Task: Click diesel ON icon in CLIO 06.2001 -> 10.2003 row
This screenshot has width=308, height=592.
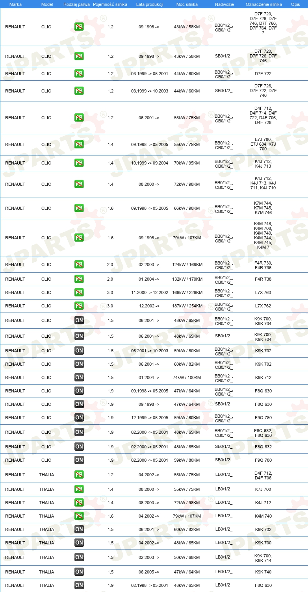Action: point(79,351)
